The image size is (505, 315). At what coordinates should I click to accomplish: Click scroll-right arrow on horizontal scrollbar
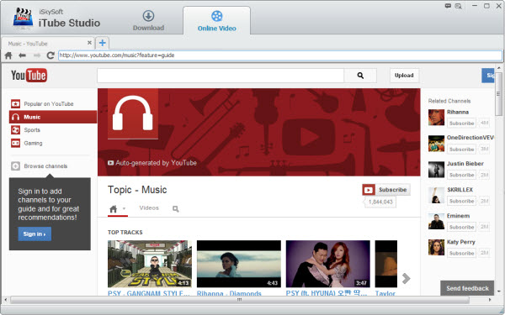(x=490, y=300)
